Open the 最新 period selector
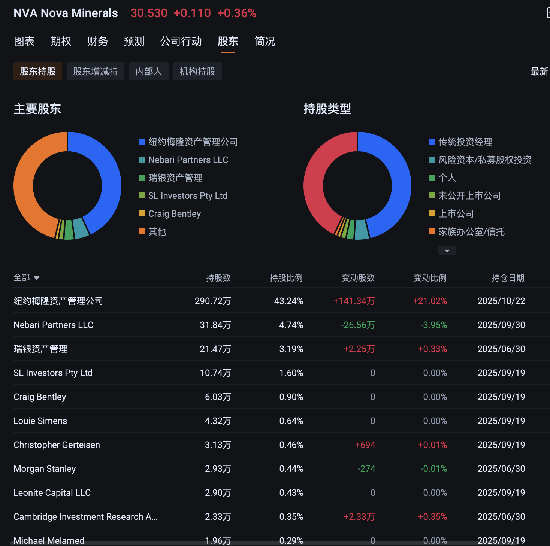550x546 pixels. pyautogui.click(x=540, y=72)
